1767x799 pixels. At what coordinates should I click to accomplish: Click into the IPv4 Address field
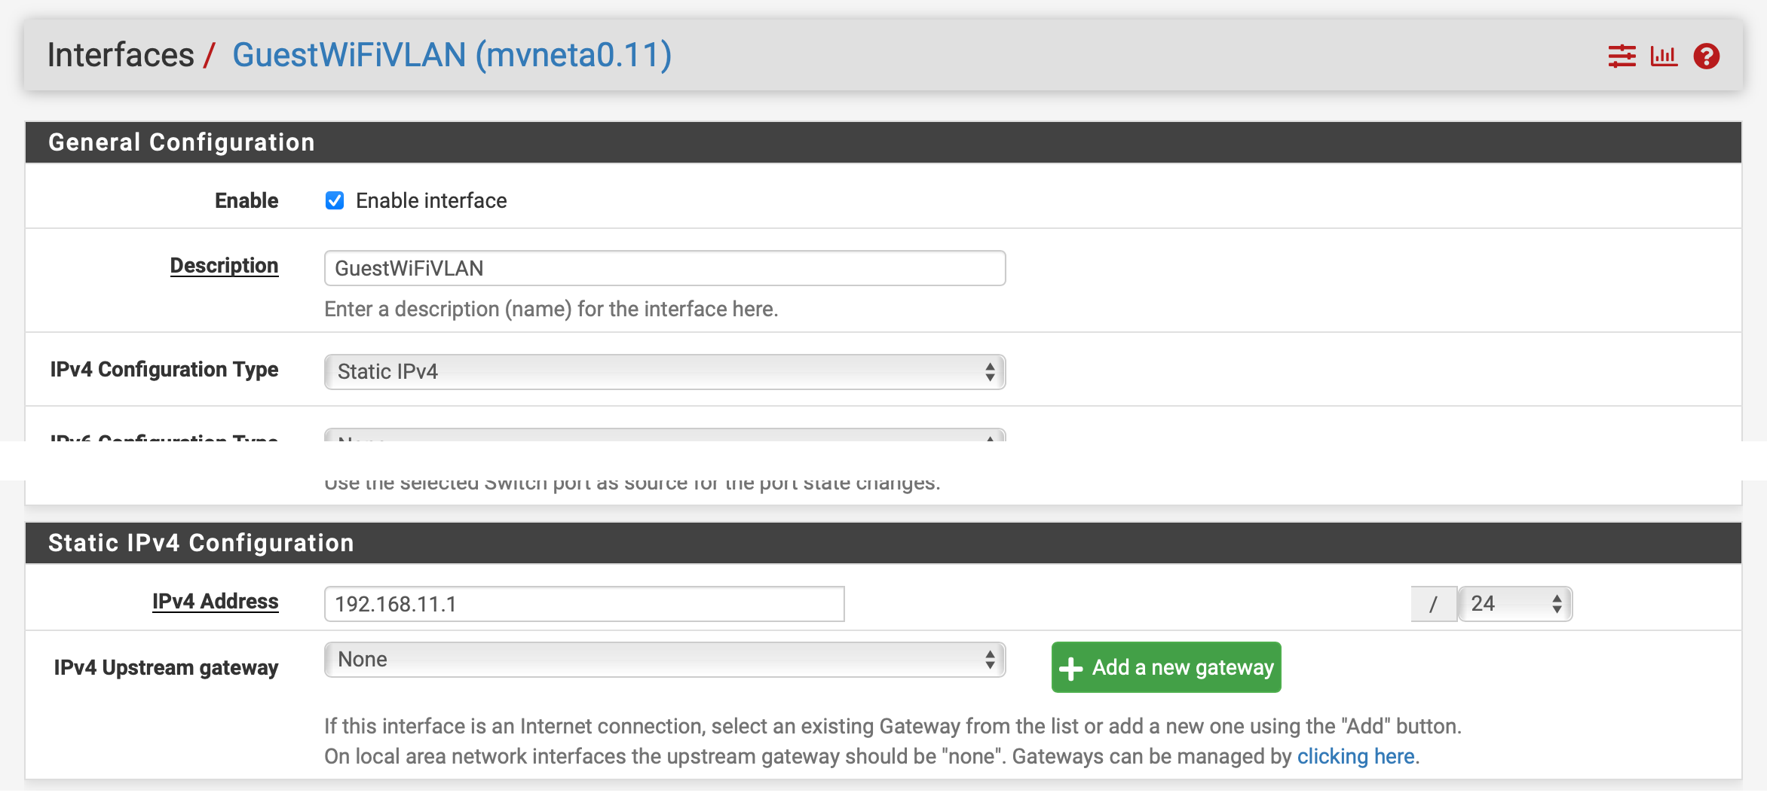click(583, 604)
